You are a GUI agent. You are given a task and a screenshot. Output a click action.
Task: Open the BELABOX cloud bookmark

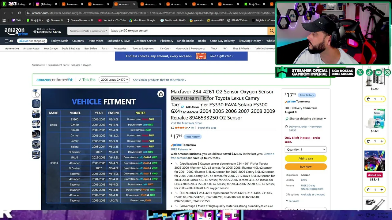click(238, 20)
